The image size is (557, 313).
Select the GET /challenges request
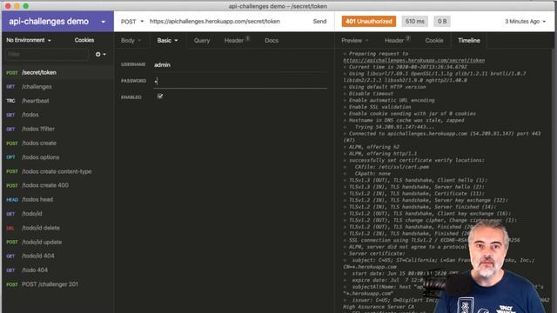click(57, 87)
